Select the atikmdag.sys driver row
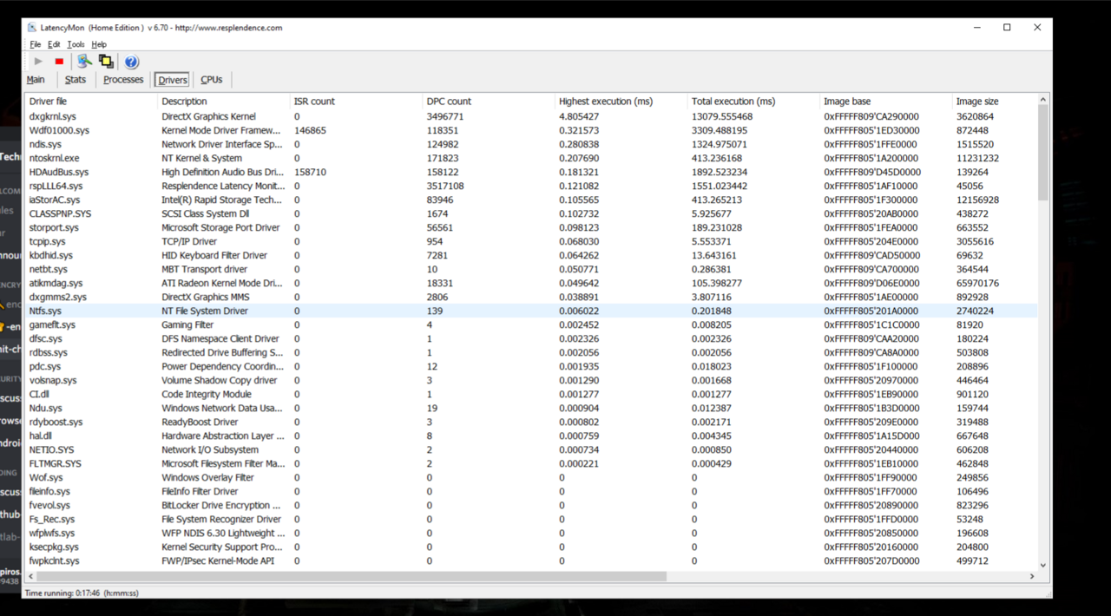 pos(531,283)
